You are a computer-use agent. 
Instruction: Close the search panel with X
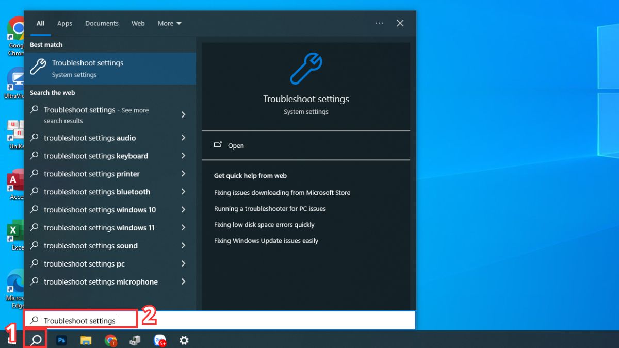coord(400,23)
